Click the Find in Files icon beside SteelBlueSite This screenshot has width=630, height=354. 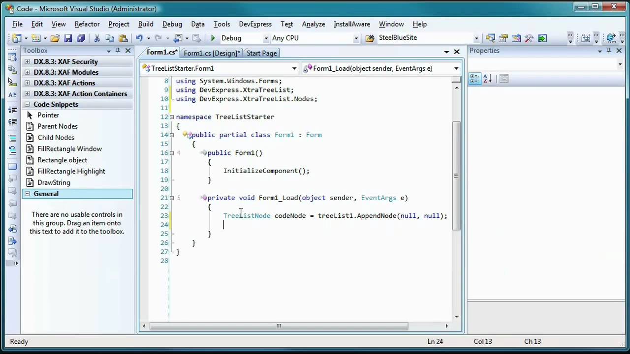pos(370,38)
